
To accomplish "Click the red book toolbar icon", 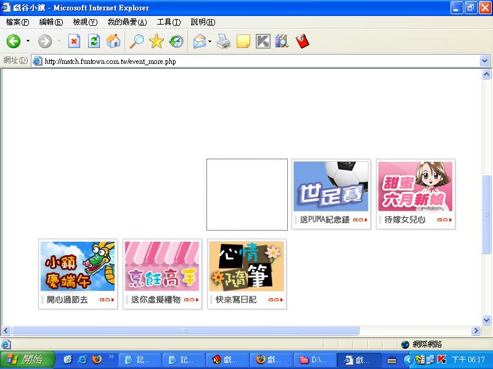I will point(303,41).
